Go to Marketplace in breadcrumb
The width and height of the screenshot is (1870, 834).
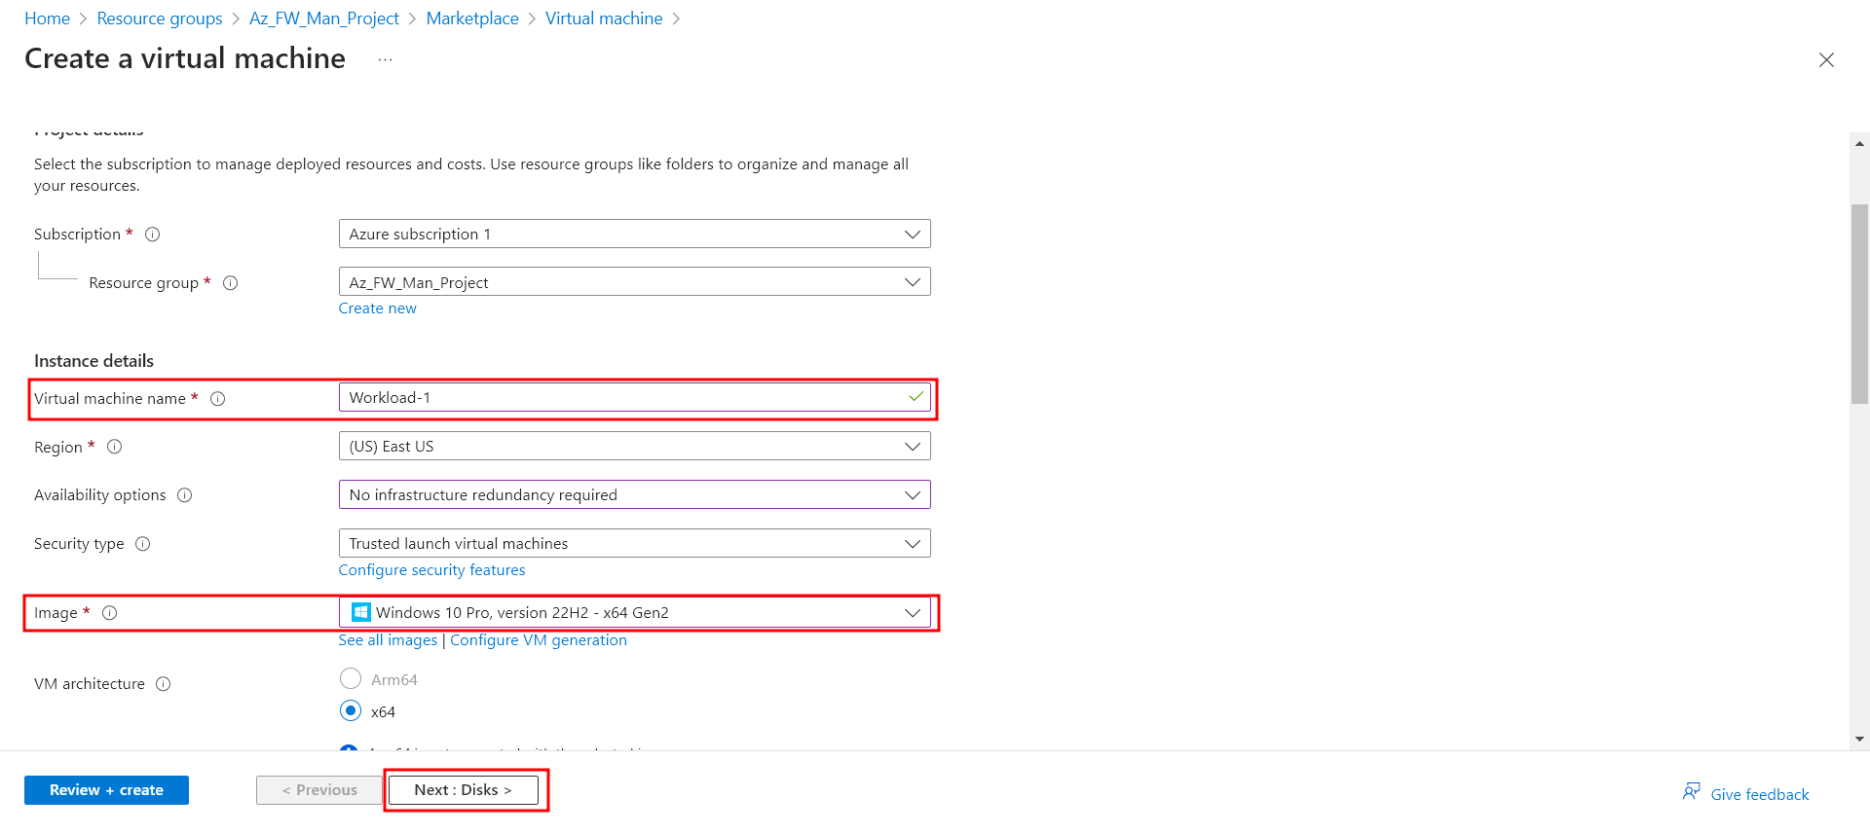[472, 18]
